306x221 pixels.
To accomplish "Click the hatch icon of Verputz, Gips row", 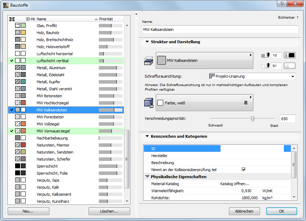I will tap(18, 180).
